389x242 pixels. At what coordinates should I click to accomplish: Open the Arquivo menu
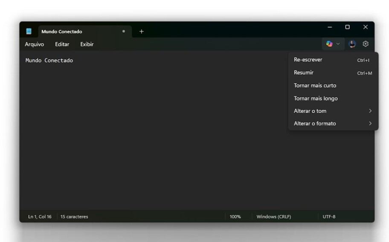click(34, 44)
